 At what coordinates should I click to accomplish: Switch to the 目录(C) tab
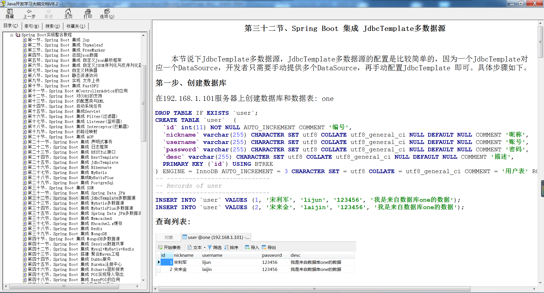click(11, 26)
